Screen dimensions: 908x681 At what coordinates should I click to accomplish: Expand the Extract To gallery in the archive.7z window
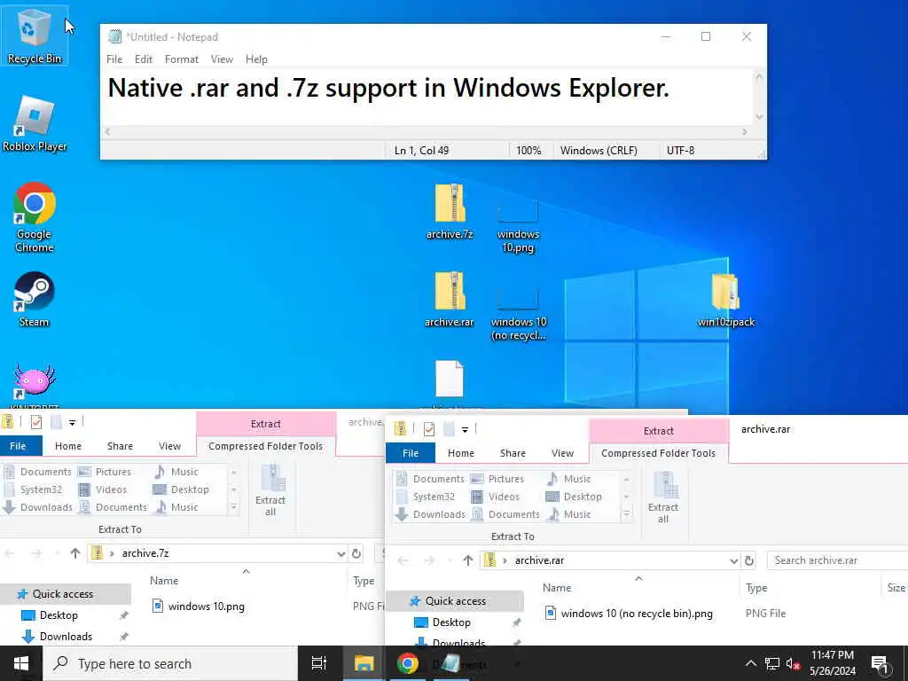click(x=234, y=507)
